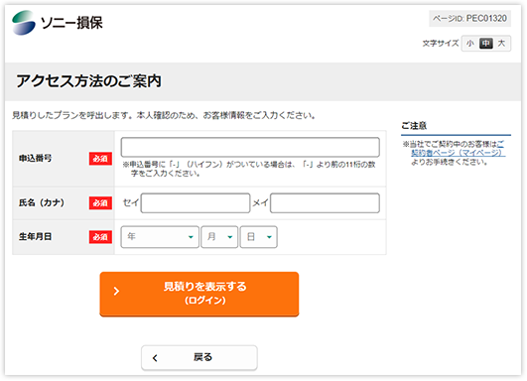This screenshot has width=527, height=381.
Task: Click the 必須 badge beside 生年月日
Action: (x=100, y=237)
